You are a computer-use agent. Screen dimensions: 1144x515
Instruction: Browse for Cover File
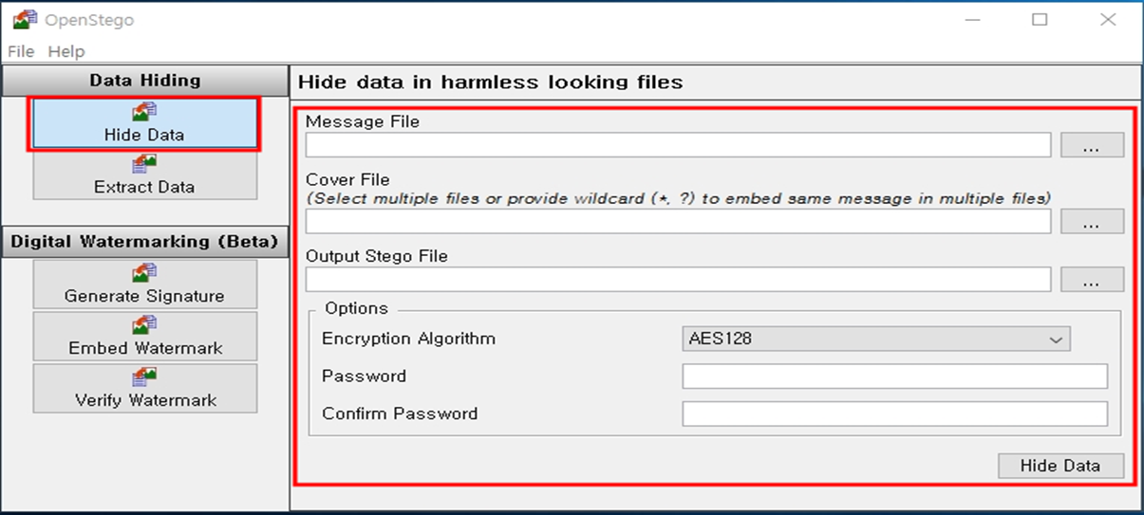tap(1092, 221)
